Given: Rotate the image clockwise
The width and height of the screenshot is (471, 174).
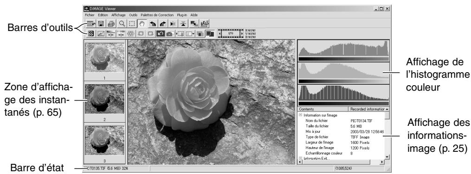Looking at the screenshot, I should click(x=163, y=23).
